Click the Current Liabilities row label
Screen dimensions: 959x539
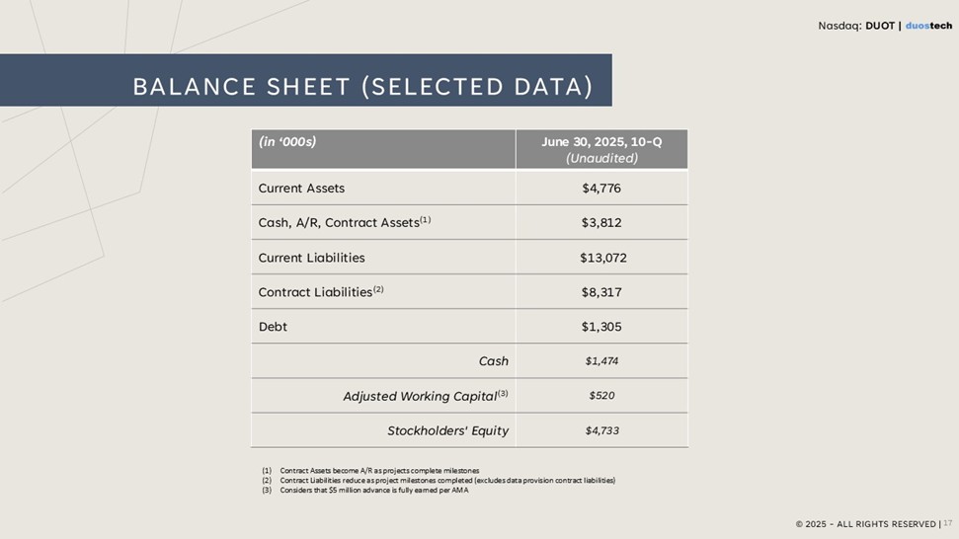tap(311, 258)
